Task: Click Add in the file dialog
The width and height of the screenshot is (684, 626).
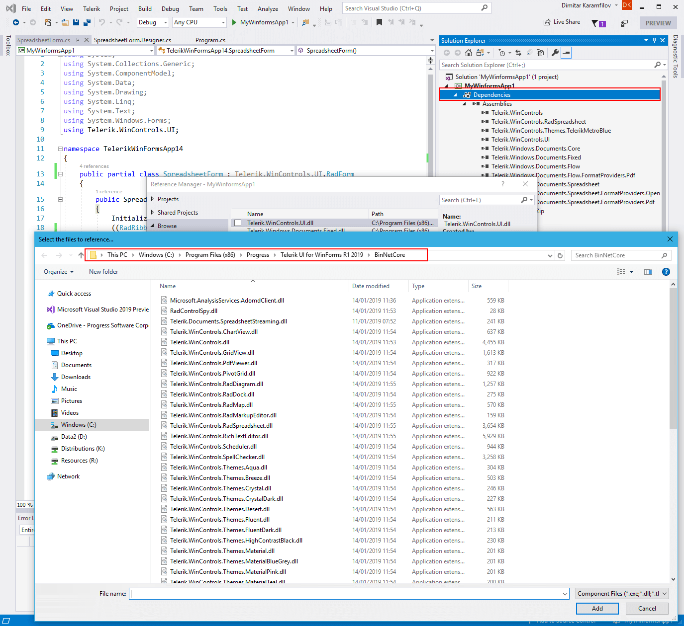Action: click(597, 609)
